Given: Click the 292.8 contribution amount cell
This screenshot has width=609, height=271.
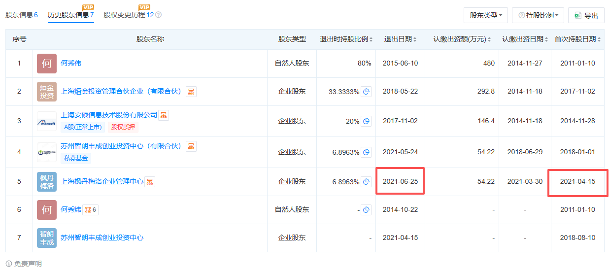Looking at the screenshot, I should coord(486,92).
